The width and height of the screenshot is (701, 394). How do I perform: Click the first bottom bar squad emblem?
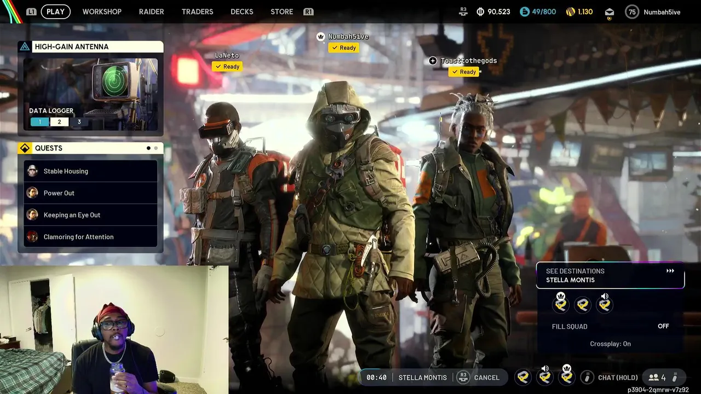[x=523, y=377]
